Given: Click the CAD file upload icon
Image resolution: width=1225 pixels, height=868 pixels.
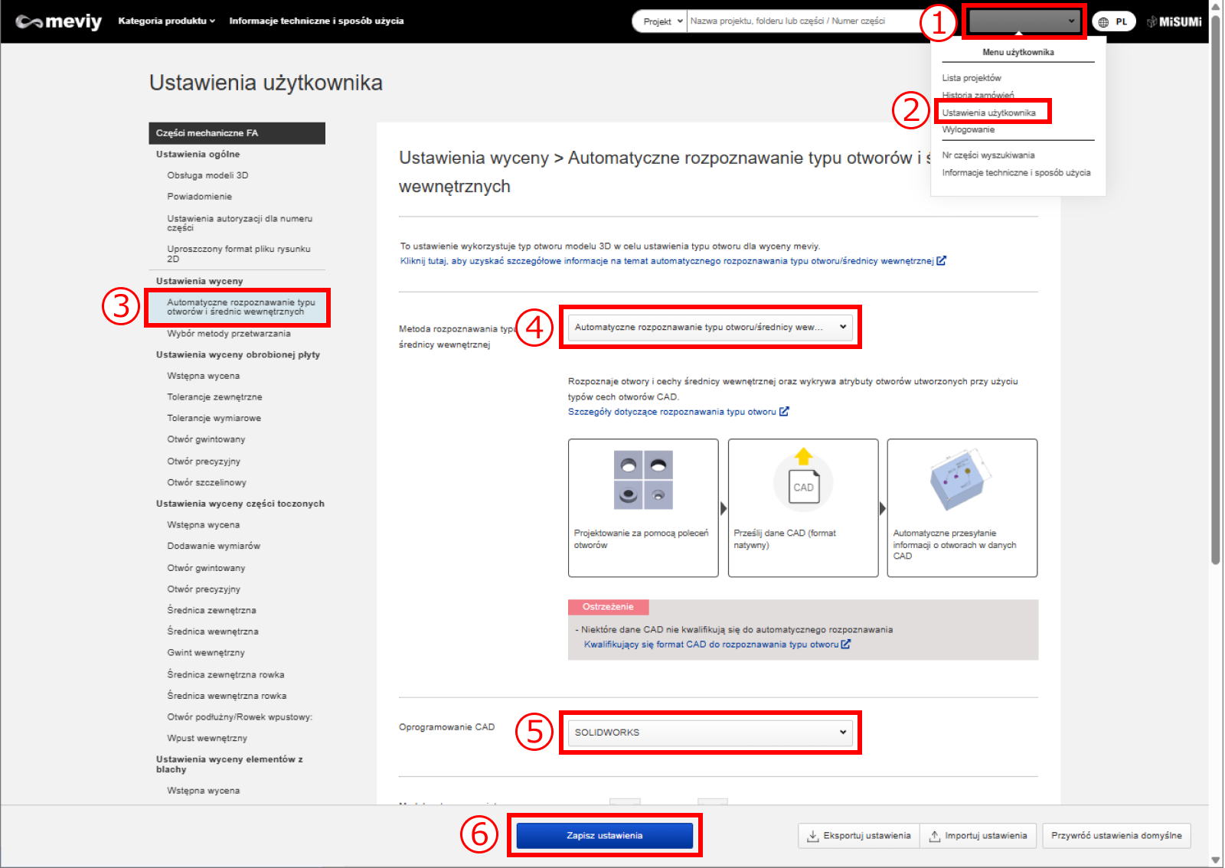Looking at the screenshot, I should (x=803, y=480).
